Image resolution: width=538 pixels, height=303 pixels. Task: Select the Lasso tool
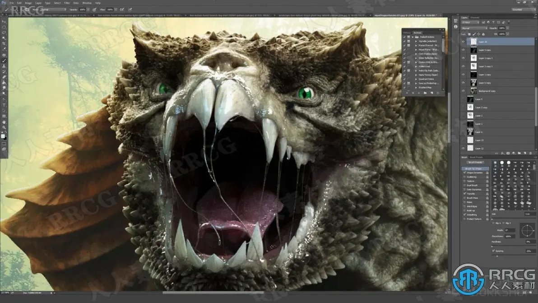coord(4,33)
